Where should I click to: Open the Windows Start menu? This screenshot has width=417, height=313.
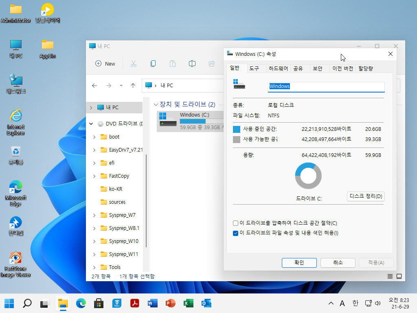[9, 303]
